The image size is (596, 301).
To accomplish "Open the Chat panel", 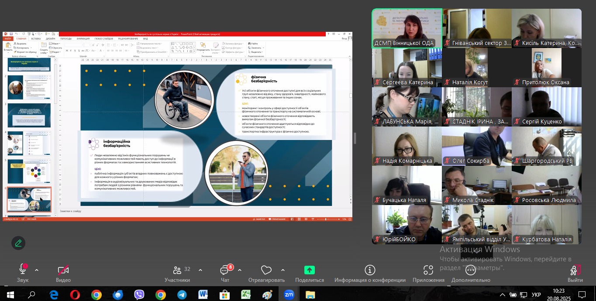I will click(225, 270).
